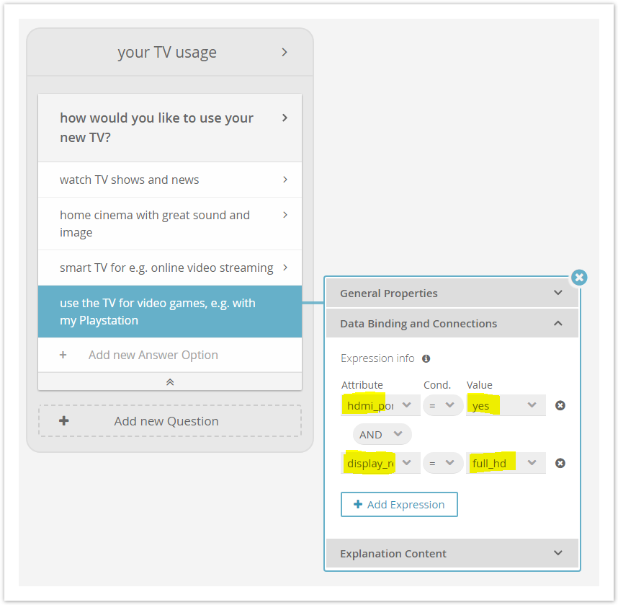Screen dimensions: 618x605
Task: Open the AND operator dropdown
Action: point(382,435)
